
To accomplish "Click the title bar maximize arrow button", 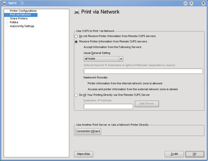I will click(191, 3).
